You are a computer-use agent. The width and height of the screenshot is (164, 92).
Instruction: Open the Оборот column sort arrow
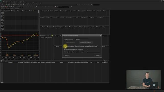pos(33,11)
